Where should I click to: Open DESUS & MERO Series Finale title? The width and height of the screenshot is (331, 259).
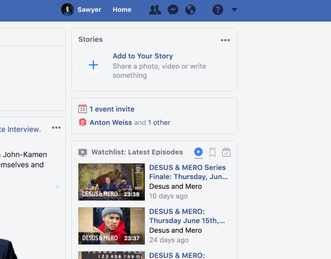point(188,172)
